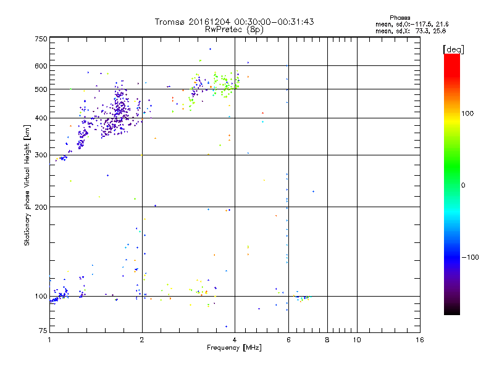Click the y-axis tick label '200'
The image size is (494, 370).
click(x=41, y=207)
